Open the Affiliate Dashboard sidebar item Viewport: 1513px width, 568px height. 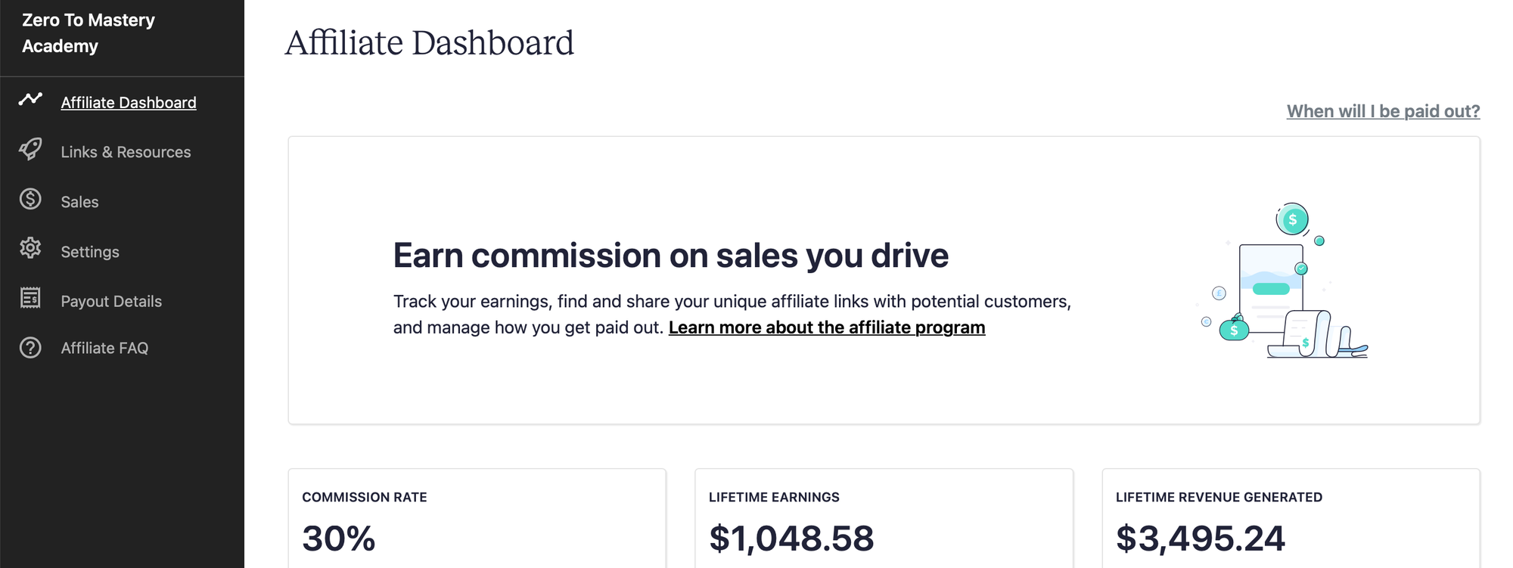(x=129, y=103)
